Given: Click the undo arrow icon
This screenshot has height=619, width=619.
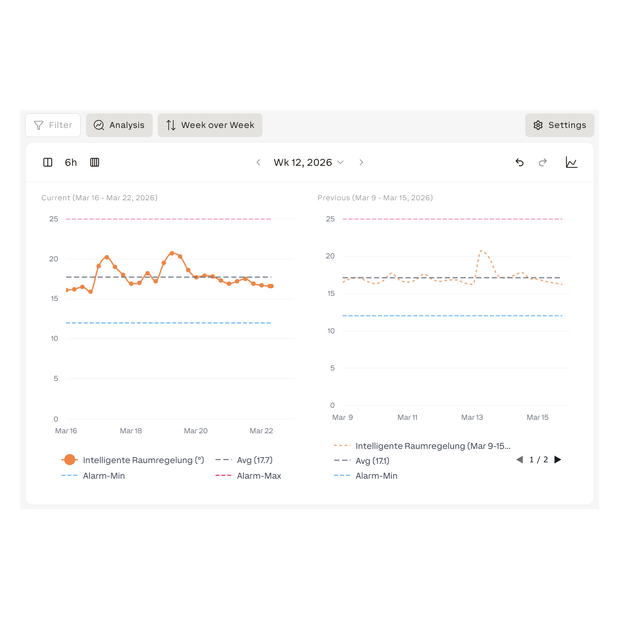Looking at the screenshot, I should coord(519,162).
